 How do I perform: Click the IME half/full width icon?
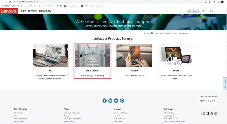click(x=208, y=113)
